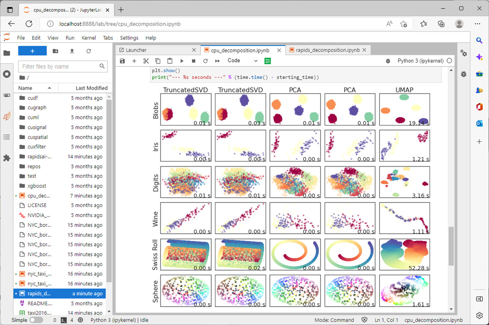Copy selected cells icon in notebook toolbar
The width and height of the screenshot is (489, 325).
pos(158,61)
